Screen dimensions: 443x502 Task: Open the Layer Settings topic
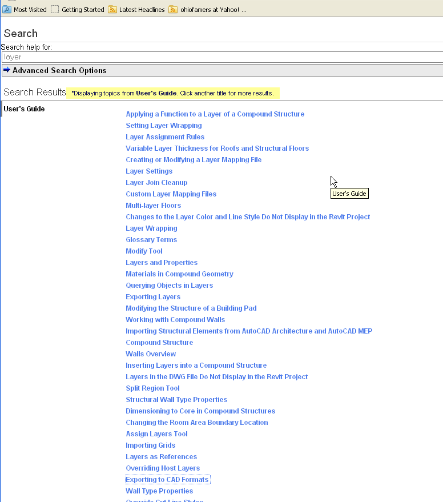click(x=149, y=171)
